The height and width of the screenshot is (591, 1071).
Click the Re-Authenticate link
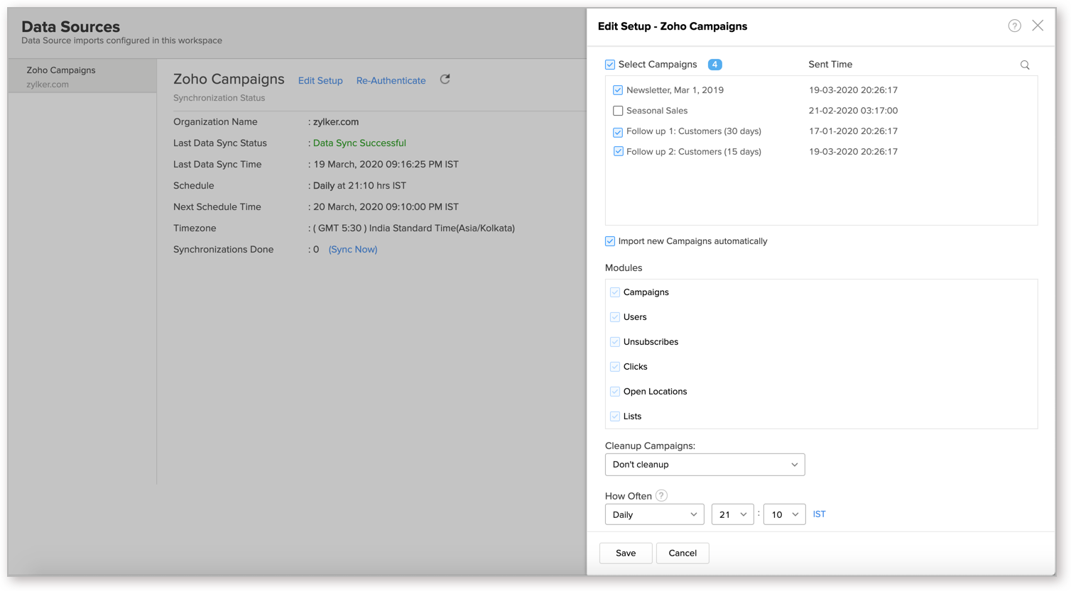coord(391,81)
